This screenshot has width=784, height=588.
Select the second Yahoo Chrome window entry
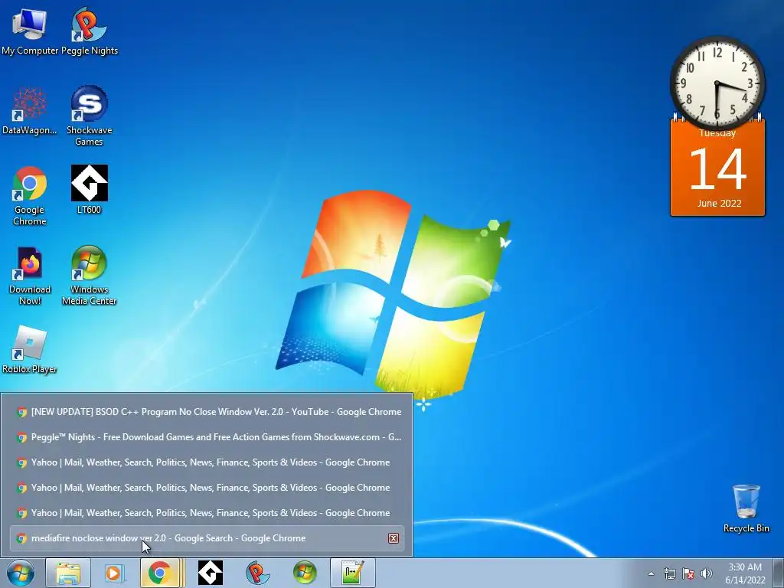click(x=207, y=488)
